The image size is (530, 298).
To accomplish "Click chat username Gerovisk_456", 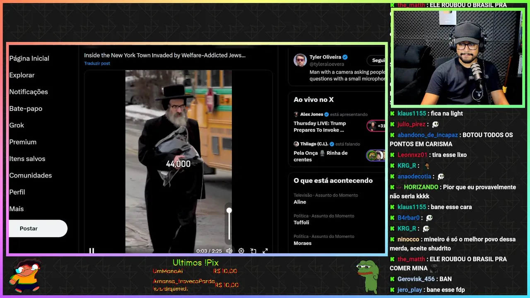I will 417,279.
